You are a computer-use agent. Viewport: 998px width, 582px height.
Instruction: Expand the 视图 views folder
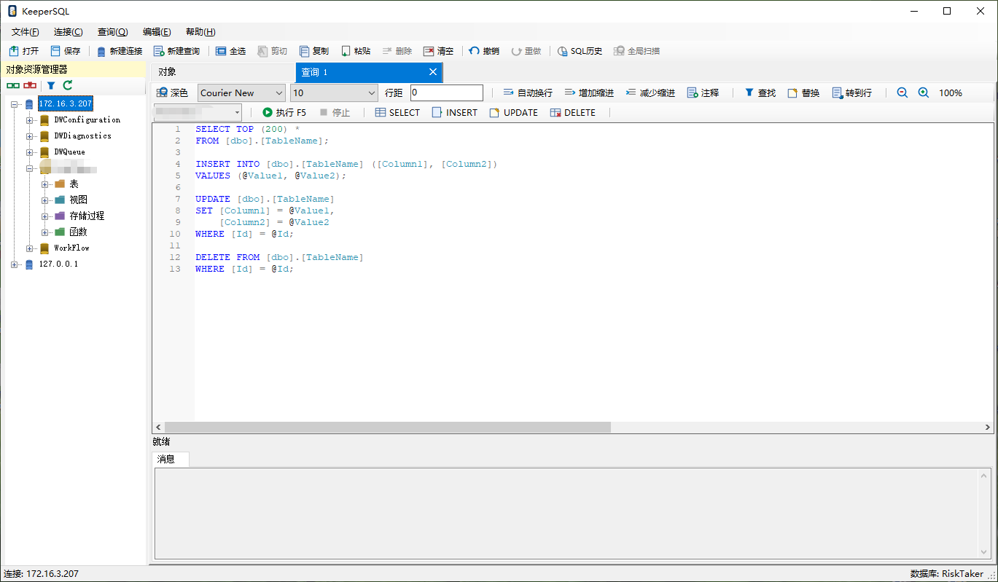tap(45, 200)
